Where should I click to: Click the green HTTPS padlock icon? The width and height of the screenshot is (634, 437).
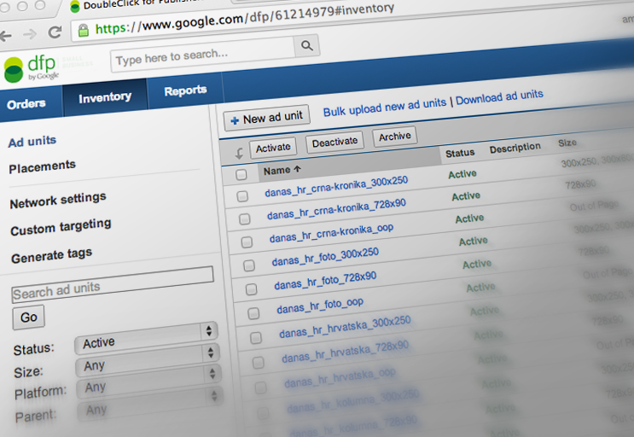coord(83,31)
